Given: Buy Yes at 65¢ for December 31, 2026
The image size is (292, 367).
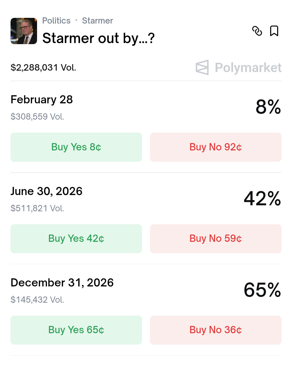Looking at the screenshot, I should click(x=76, y=330).
